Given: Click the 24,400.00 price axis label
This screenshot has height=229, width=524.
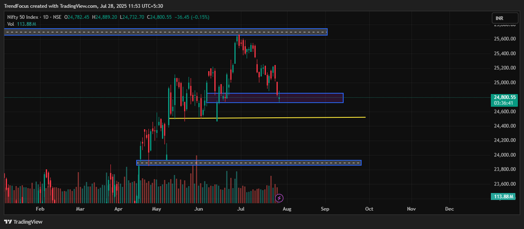Looking at the screenshot, I should (505, 126).
